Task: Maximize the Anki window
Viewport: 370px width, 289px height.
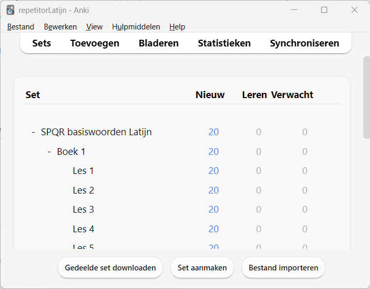Action: (324, 10)
